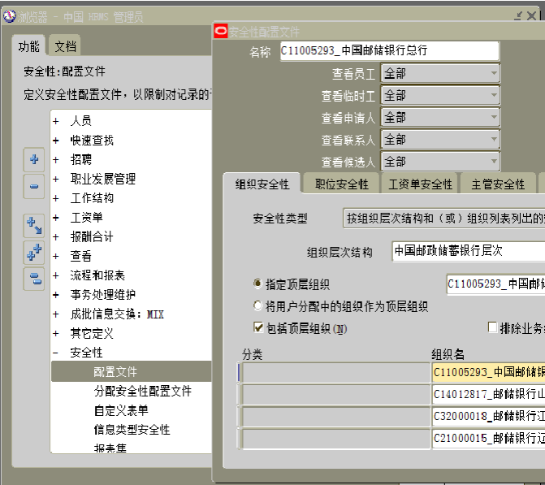The width and height of the screenshot is (545, 485).
Task: Expand the 事务处理维护 tree node
Action: pos(55,295)
